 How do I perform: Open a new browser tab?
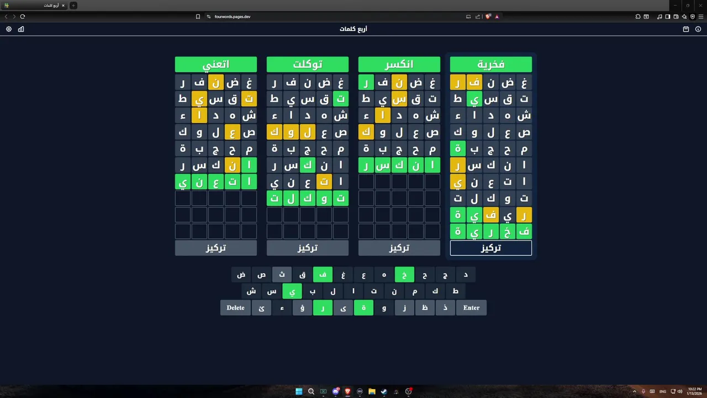73,6
